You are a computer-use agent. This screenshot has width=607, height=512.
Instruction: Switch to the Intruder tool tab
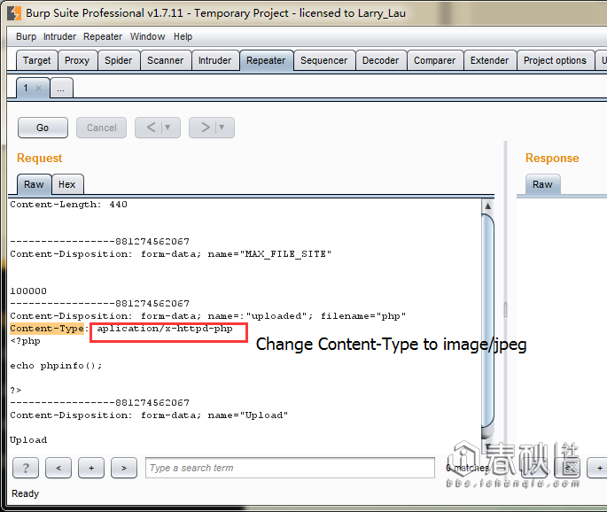point(214,60)
